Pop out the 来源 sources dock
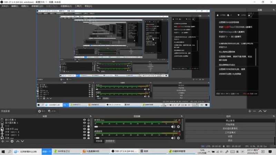Screen dimensions: 276x155 90,116
